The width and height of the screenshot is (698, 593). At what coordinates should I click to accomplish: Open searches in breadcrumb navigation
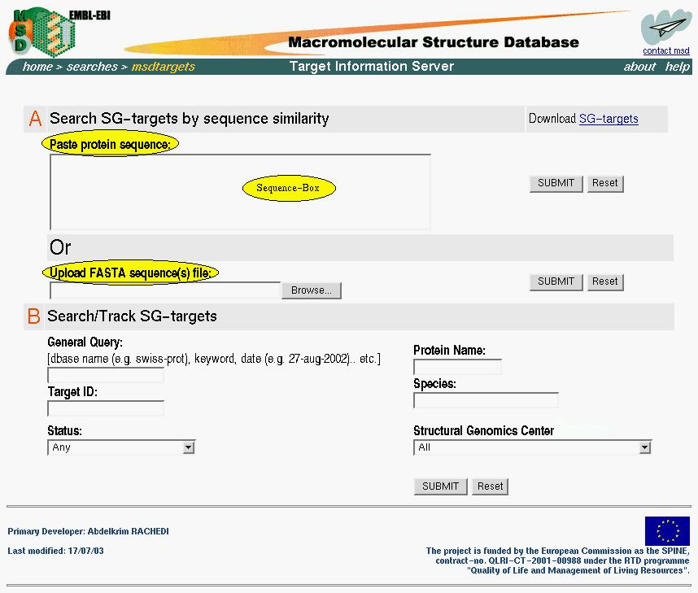coord(92,67)
